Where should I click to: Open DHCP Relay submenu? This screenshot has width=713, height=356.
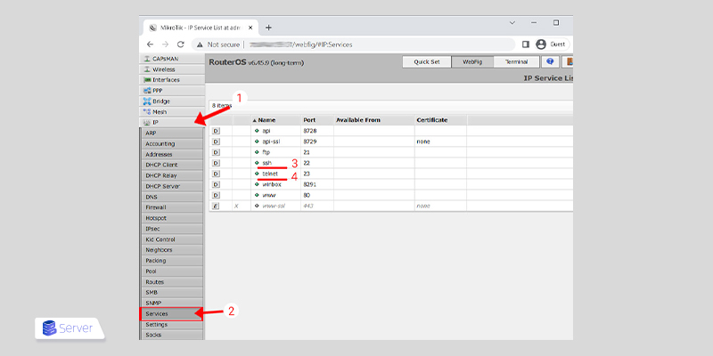click(172, 175)
